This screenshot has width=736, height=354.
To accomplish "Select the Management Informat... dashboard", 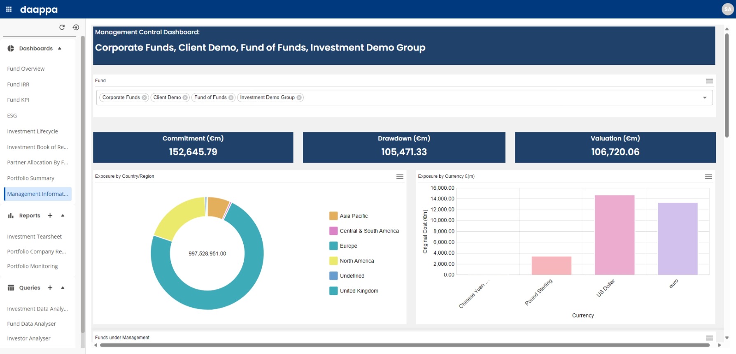I will 37,194.
